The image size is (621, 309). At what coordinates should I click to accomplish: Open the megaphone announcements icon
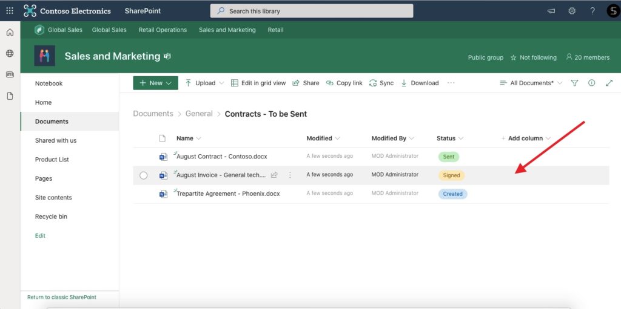[x=551, y=11]
